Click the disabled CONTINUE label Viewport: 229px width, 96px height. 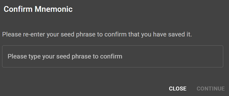point(211,89)
